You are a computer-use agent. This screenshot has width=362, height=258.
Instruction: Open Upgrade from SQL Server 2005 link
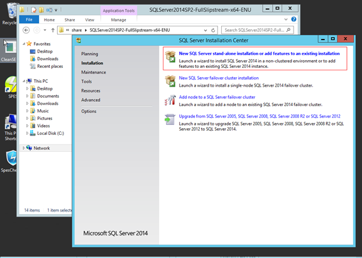click(x=260, y=116)
